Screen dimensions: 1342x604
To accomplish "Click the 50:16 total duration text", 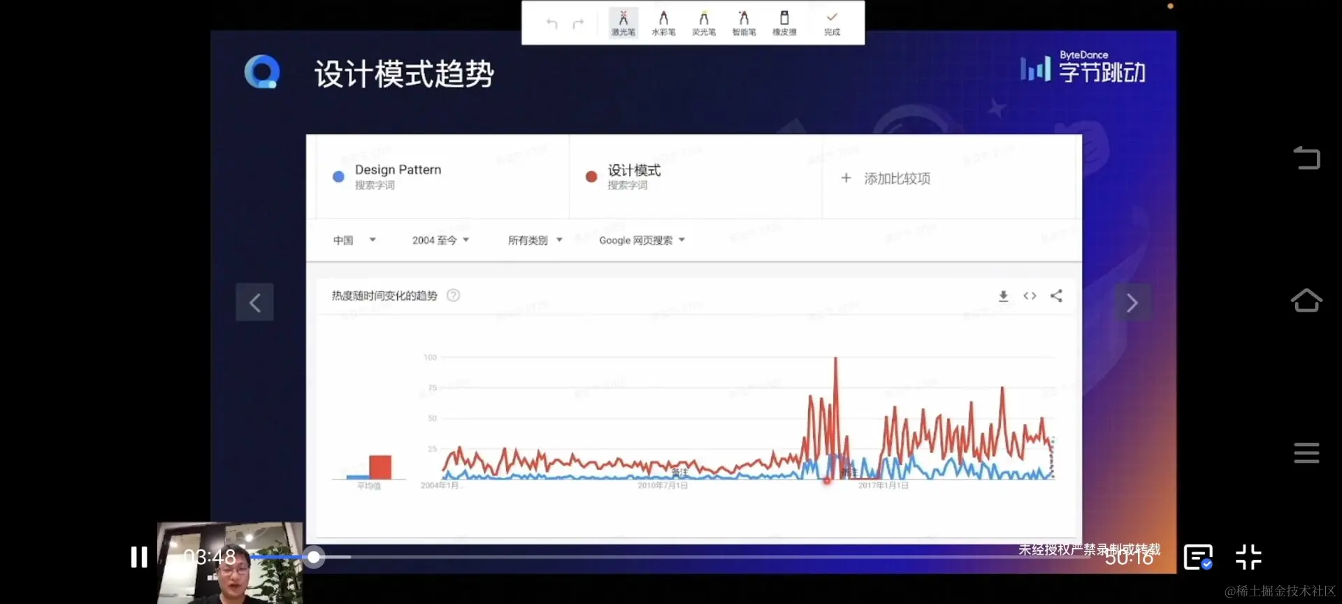I will 1129,557.
